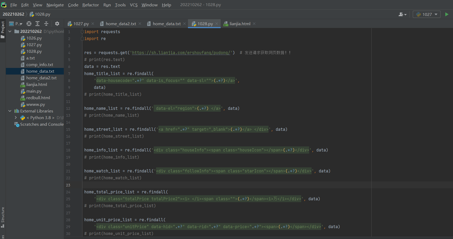Open the Refactor menu
453x239 pixels.
click(90, 5)
